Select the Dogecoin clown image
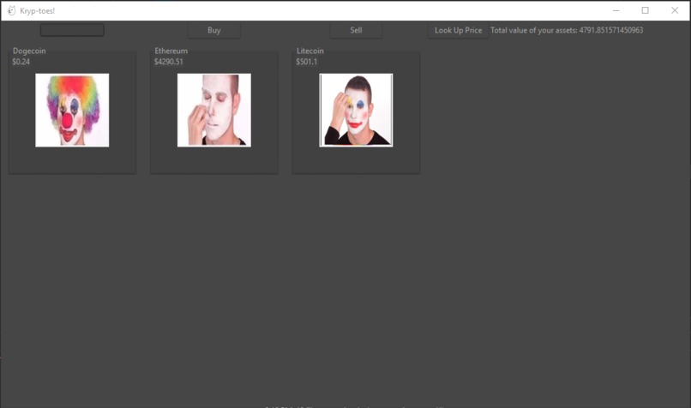 [x=72, y=111]
